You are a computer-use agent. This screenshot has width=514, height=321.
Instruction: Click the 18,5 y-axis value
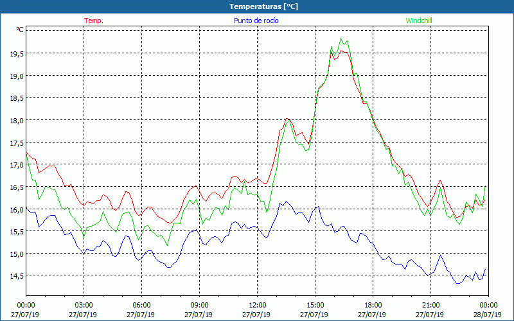point(17,99)
